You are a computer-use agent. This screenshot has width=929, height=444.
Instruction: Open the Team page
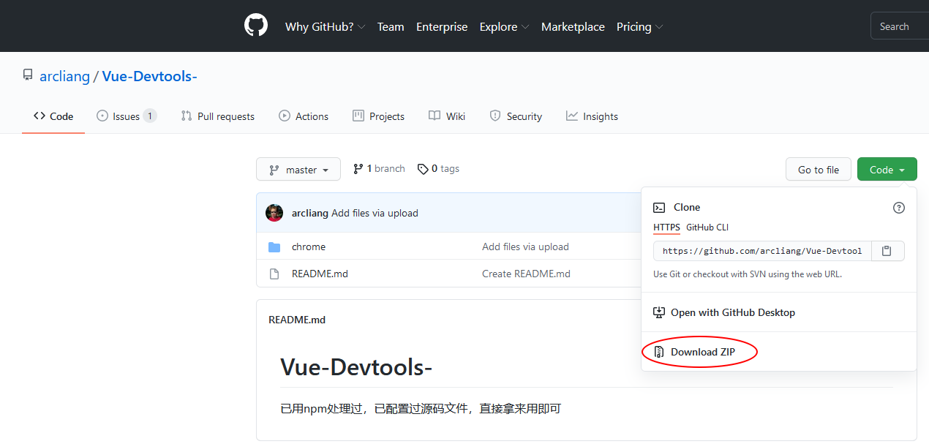391,26
